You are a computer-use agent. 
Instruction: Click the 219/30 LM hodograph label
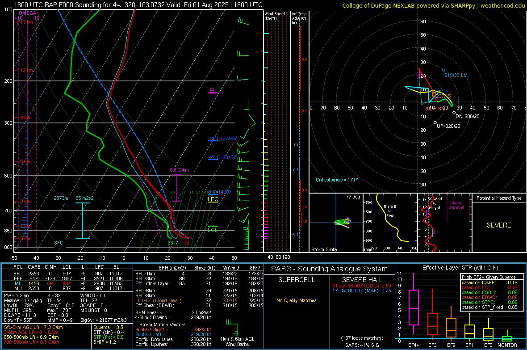click(456, 76)
